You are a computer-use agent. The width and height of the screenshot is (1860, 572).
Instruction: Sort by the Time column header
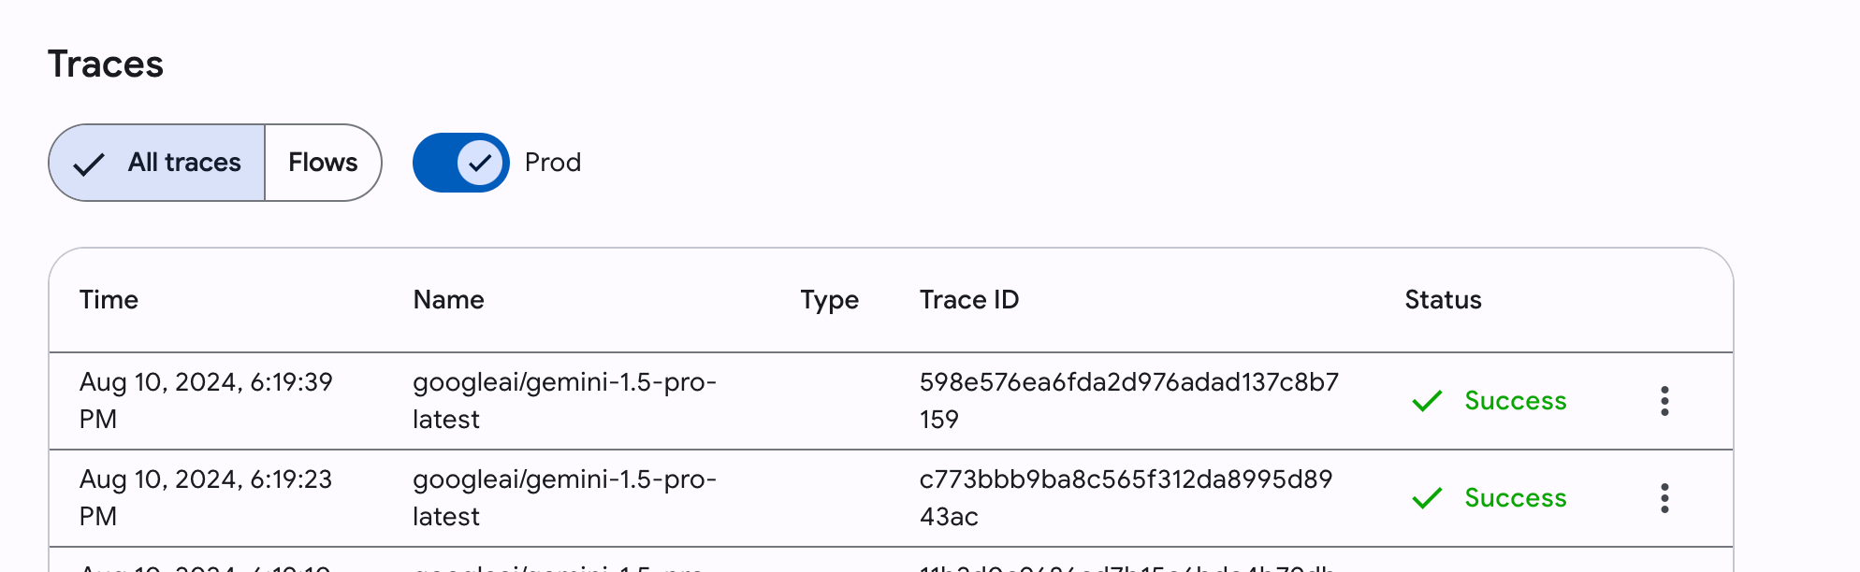[x=109, y=300]
